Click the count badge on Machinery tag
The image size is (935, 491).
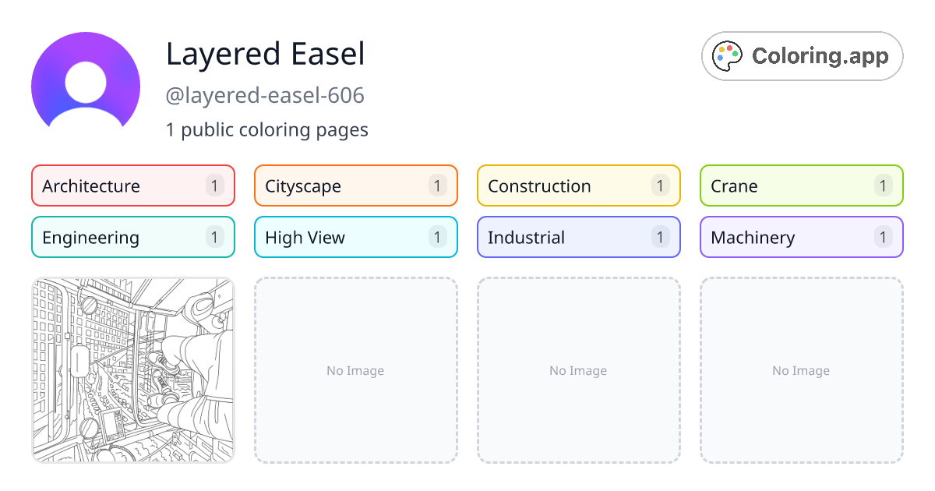(x=884, y=237)
